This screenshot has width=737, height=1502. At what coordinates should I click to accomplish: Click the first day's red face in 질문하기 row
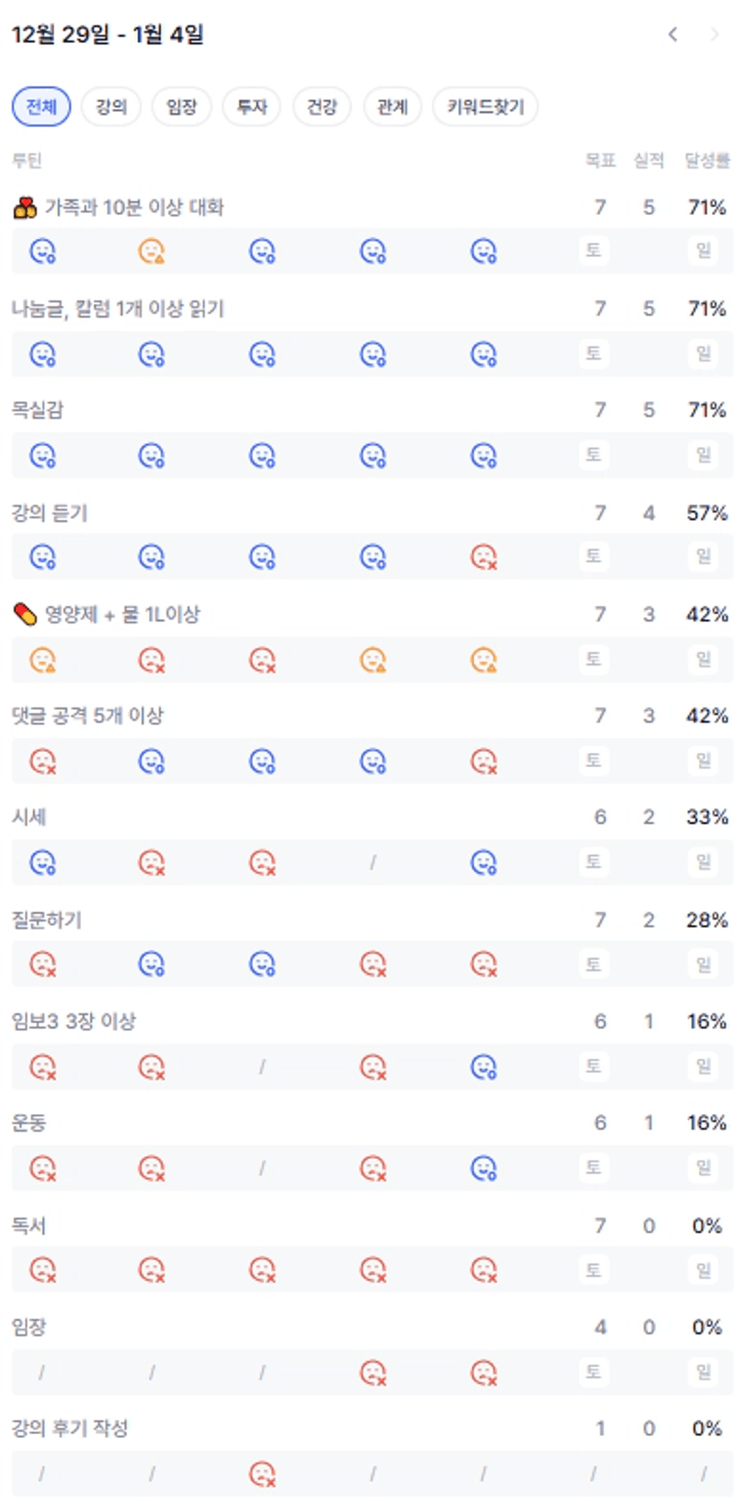(43, 964)
